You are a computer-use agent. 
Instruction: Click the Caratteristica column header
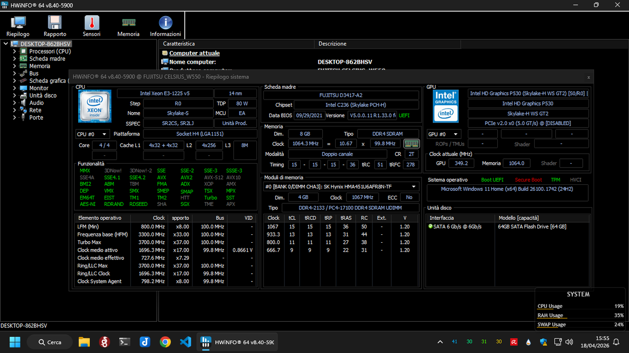click(237, 44)
